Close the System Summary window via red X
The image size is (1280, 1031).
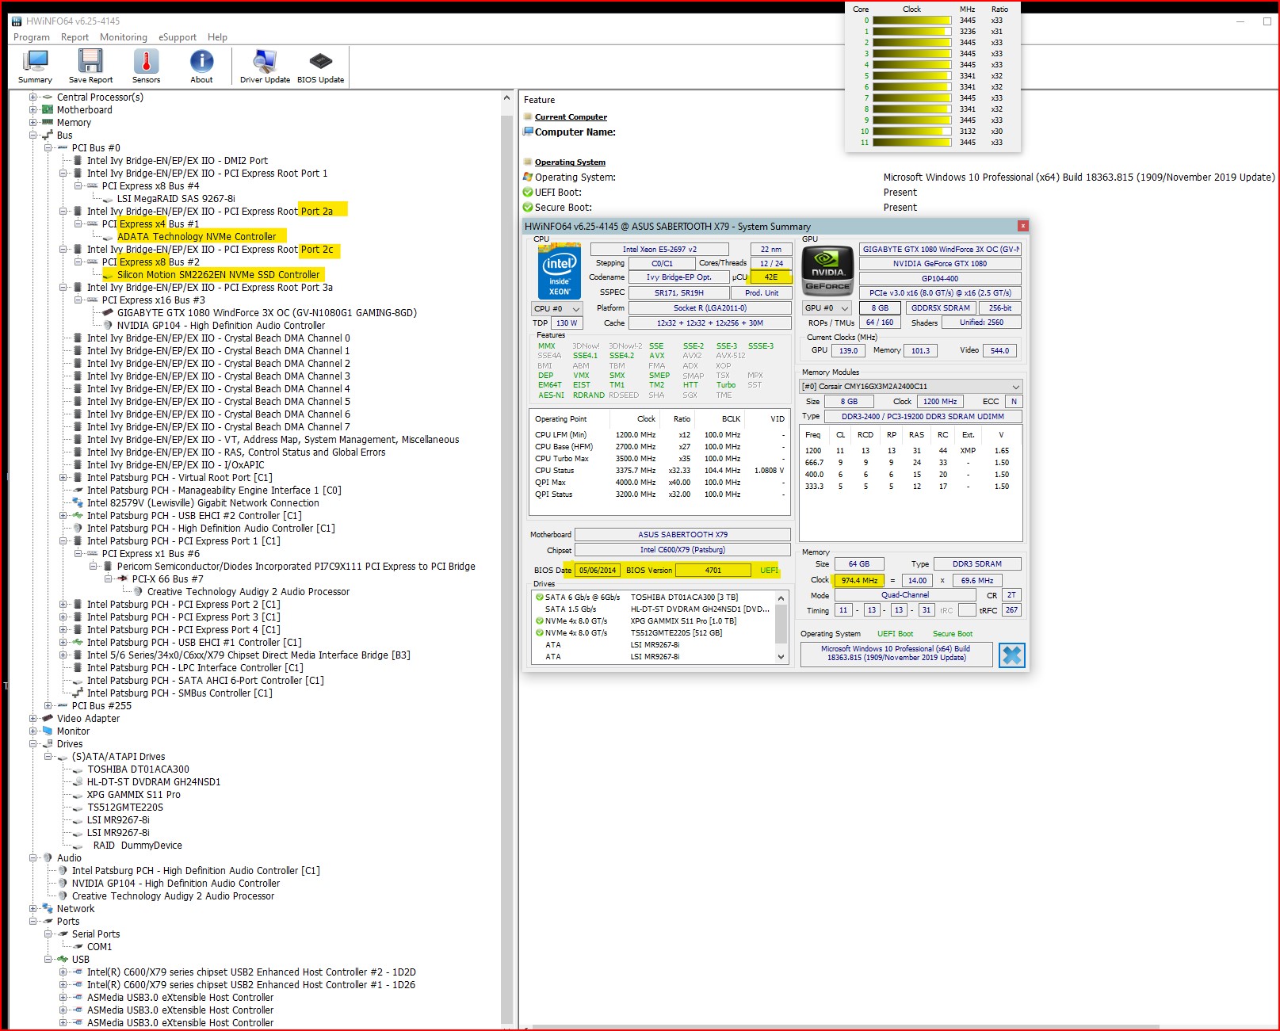click(1022, 226)
